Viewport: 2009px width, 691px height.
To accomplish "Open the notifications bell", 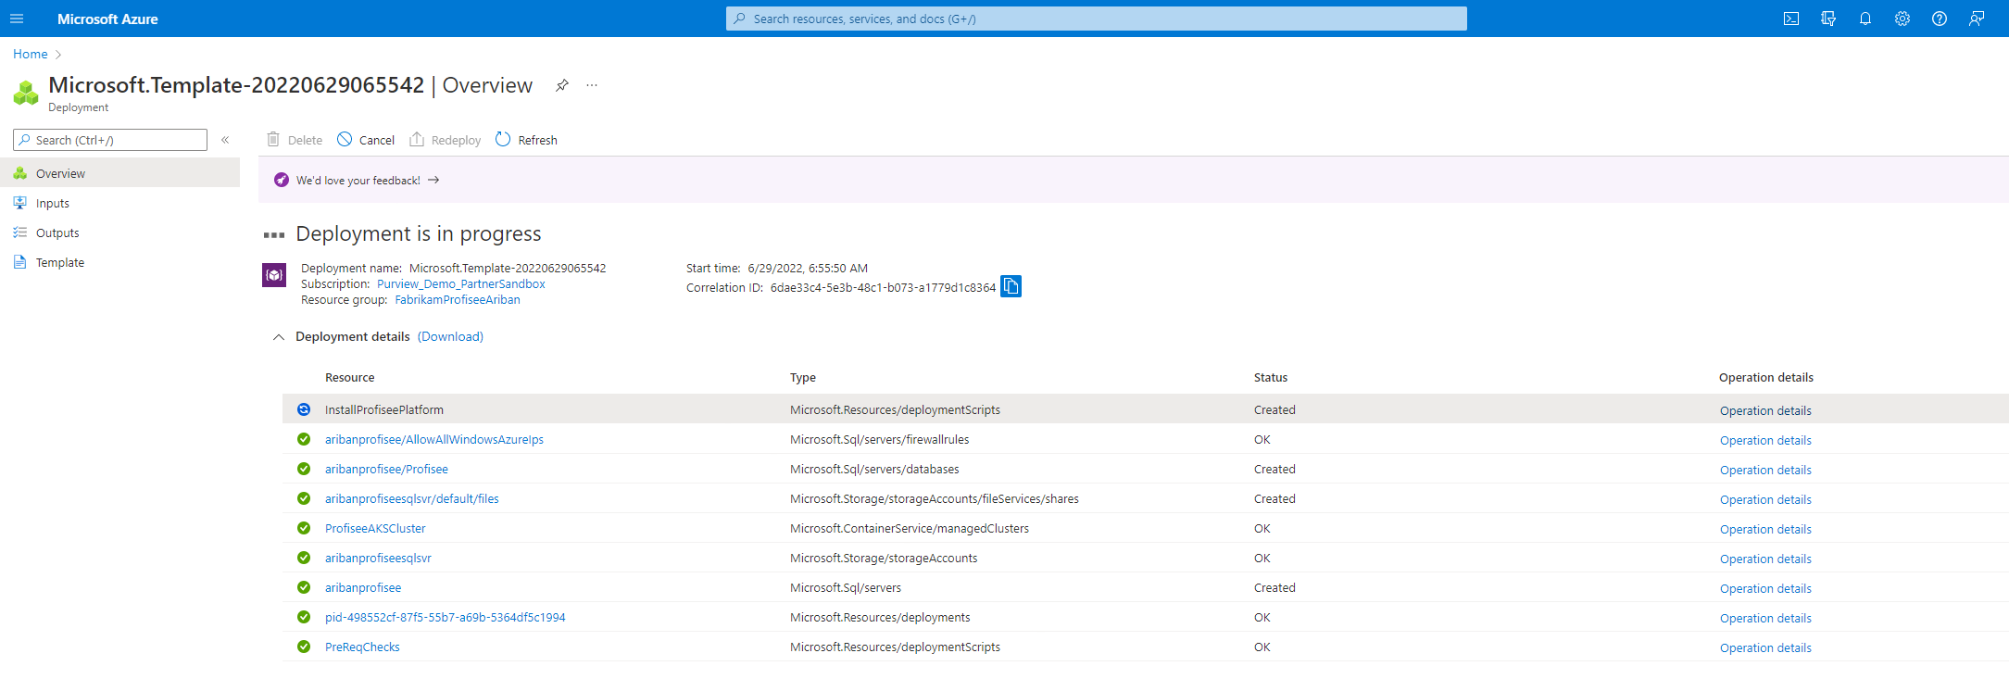I will [1865, 19].
